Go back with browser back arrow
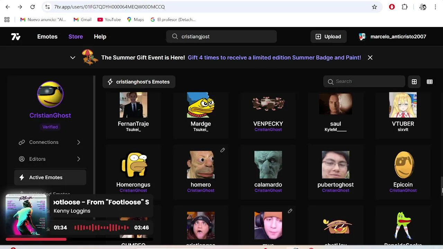 point(8,7)
